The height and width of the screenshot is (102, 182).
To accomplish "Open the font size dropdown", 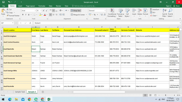I will tap(41, 10).
